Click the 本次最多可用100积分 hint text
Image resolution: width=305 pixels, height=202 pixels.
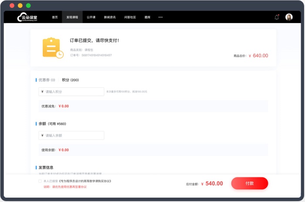127,92
